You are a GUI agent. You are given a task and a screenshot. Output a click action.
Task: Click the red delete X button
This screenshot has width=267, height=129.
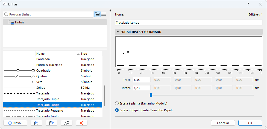(81, 123)
